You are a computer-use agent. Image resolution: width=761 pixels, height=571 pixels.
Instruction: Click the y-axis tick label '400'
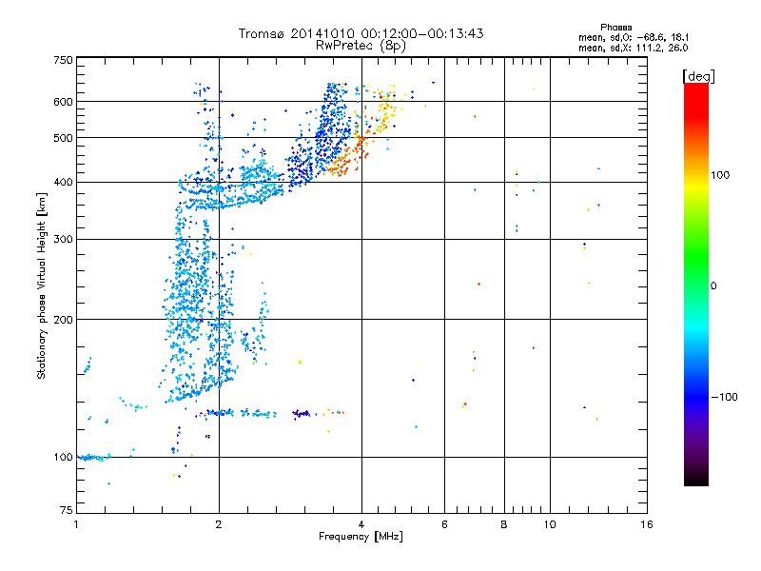point(63,183)
